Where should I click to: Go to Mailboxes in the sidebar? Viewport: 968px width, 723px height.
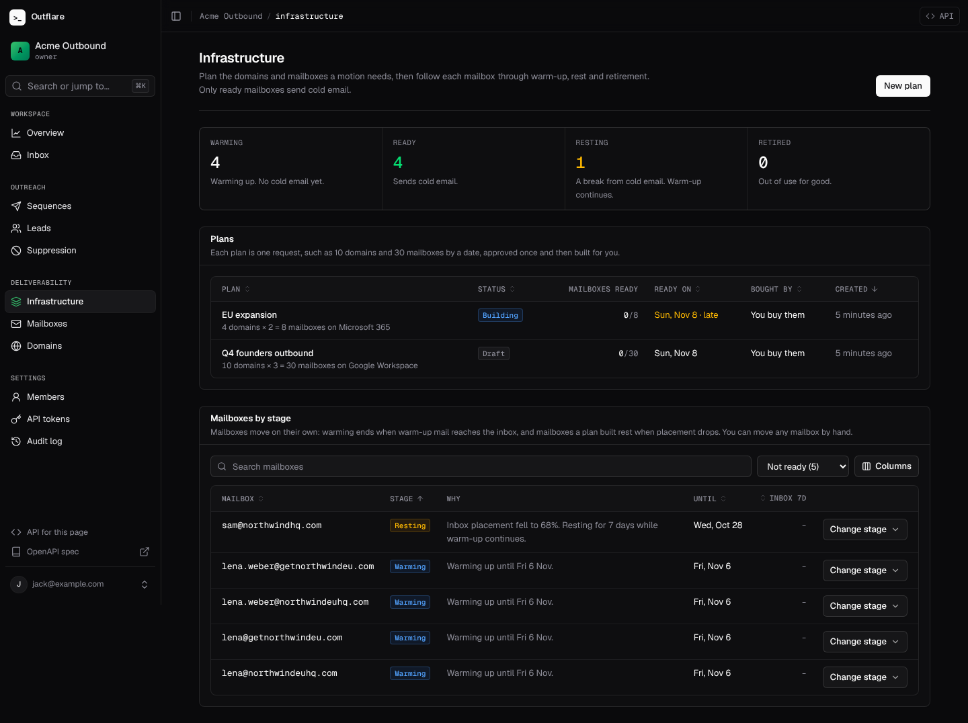click(x=80, y=324)
